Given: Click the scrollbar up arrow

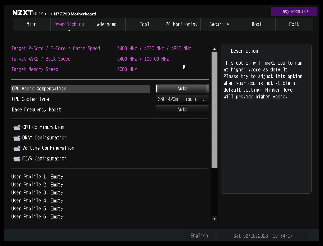Looking at the screenshot, I should pyautogui.click(x=215, y=49).
